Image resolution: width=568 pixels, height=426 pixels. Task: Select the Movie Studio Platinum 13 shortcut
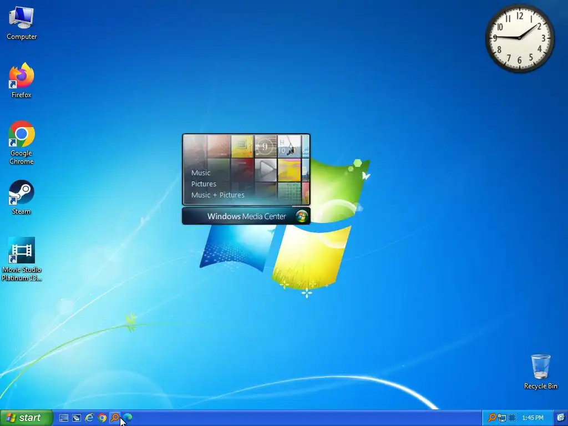(x=22, y=259)
